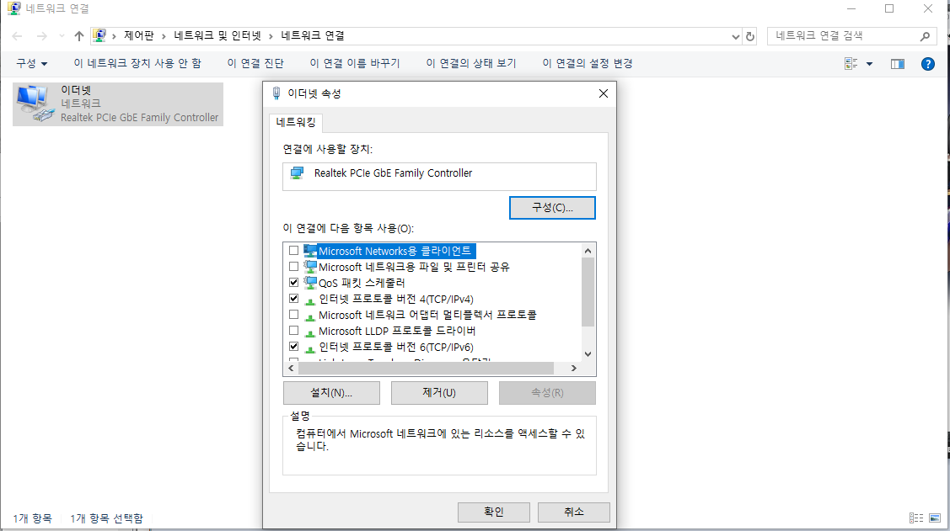
Task: Uncheck 인터넷 프로토콜 버전 6(TCP/IPv6)
Action: point(294,347)
